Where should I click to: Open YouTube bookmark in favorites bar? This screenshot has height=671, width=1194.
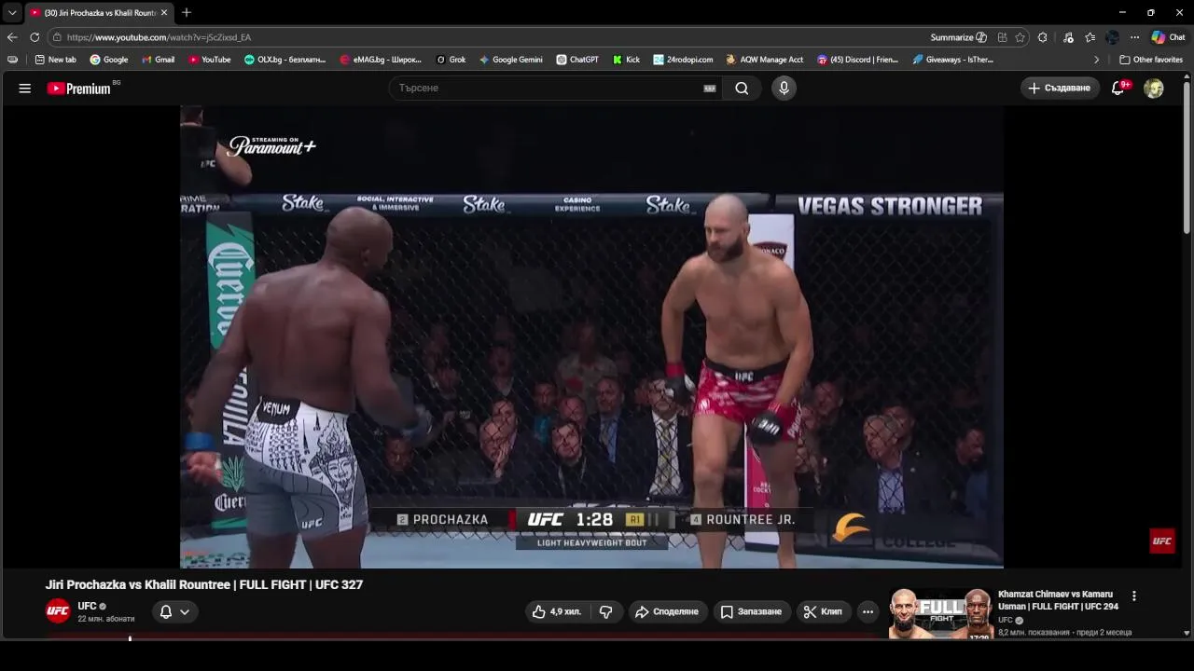210,60
